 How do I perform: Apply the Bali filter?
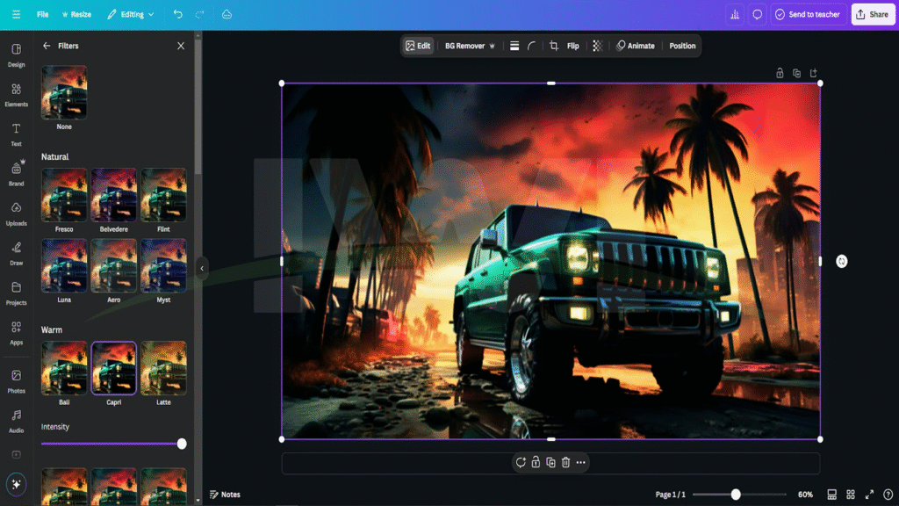(x=63, y=368)
